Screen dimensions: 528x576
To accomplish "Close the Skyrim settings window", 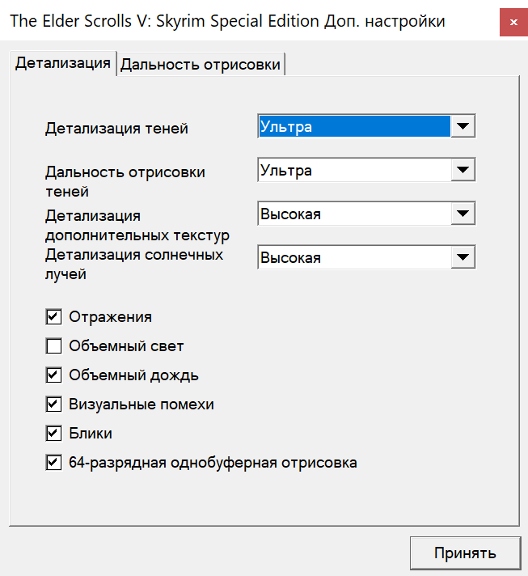I will click(513, 22).
